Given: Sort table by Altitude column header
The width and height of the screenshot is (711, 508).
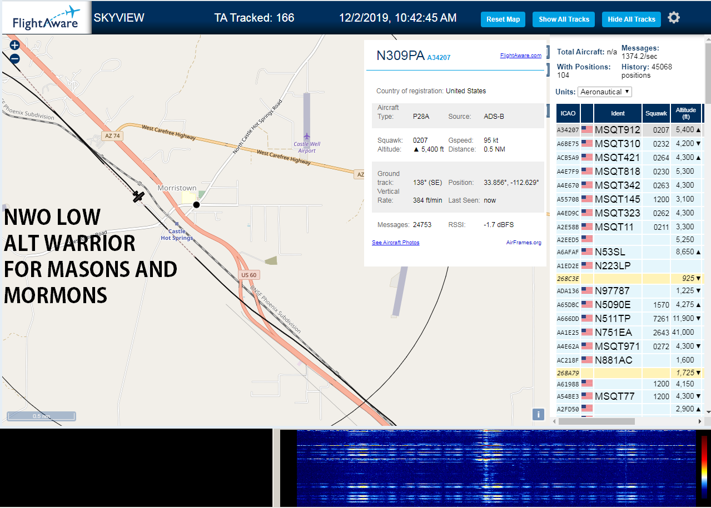Looking at the screenshot, I should 686,113.
